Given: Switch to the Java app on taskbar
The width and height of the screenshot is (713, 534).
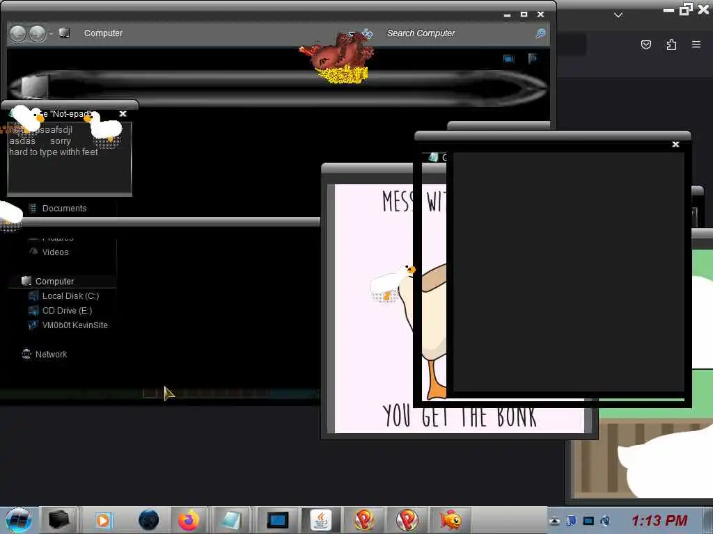Looking at the screenshot, I should [x=320, y=520].
